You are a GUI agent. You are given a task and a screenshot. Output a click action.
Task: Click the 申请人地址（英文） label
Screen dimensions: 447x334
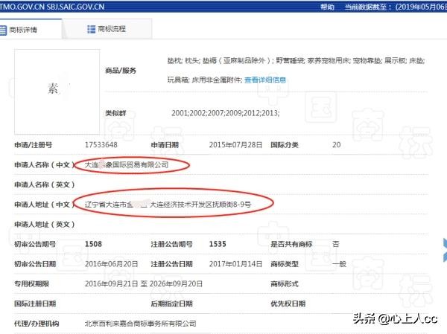point(45,225)
